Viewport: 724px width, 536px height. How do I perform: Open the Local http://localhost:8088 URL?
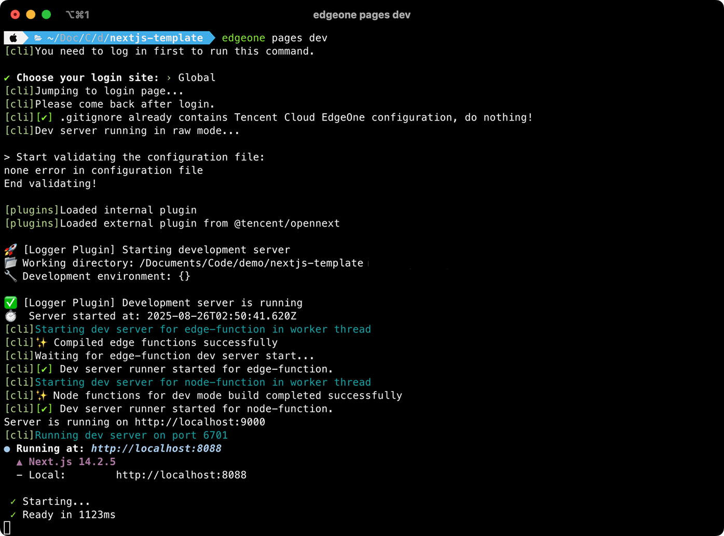pos(181,475)
